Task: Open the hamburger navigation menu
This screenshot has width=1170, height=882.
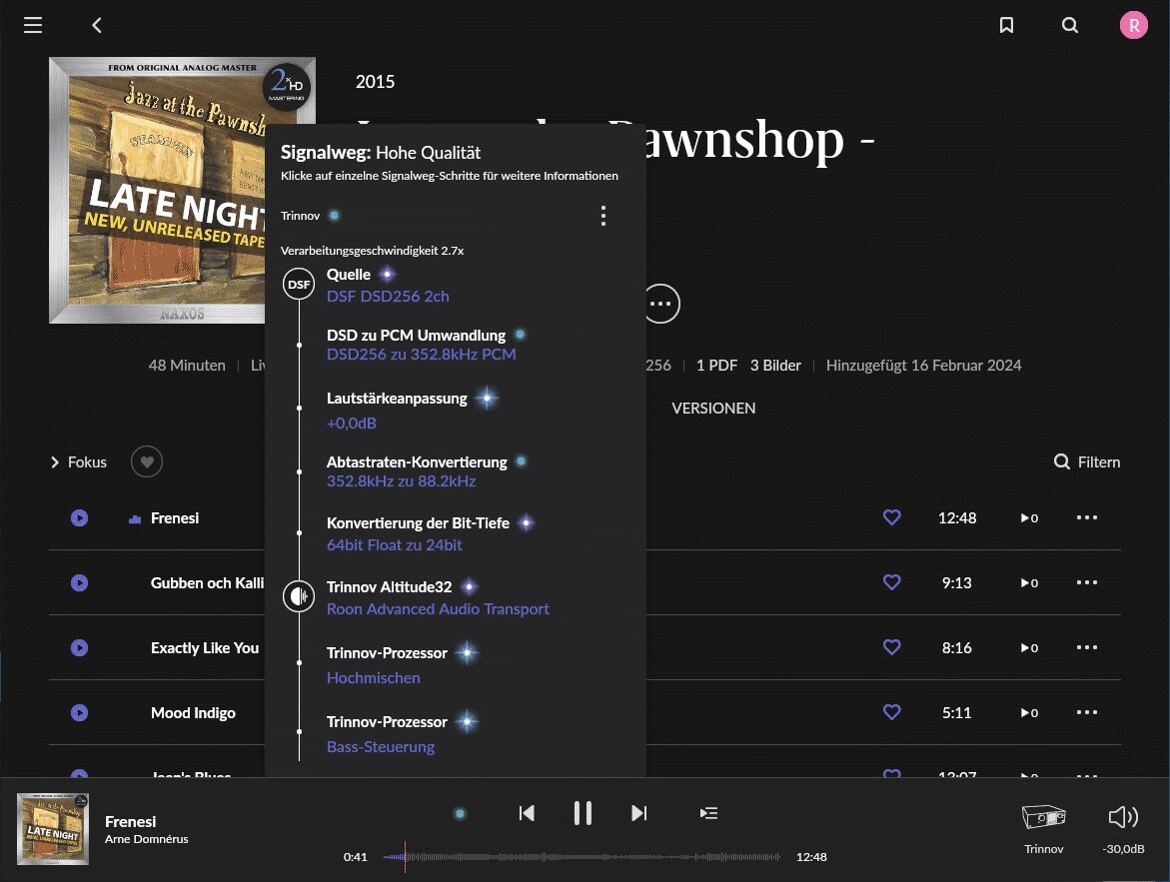Action: 33,25
